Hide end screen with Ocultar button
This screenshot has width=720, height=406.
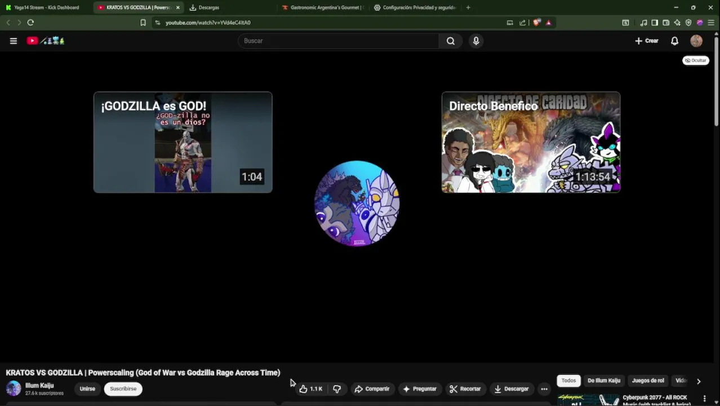(x=696, y=60)
